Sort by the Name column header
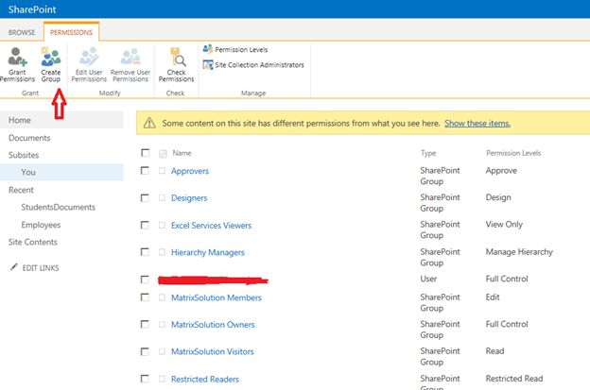Image resolution: width=590 pixels, height=390 pixels. pos(182,152)
